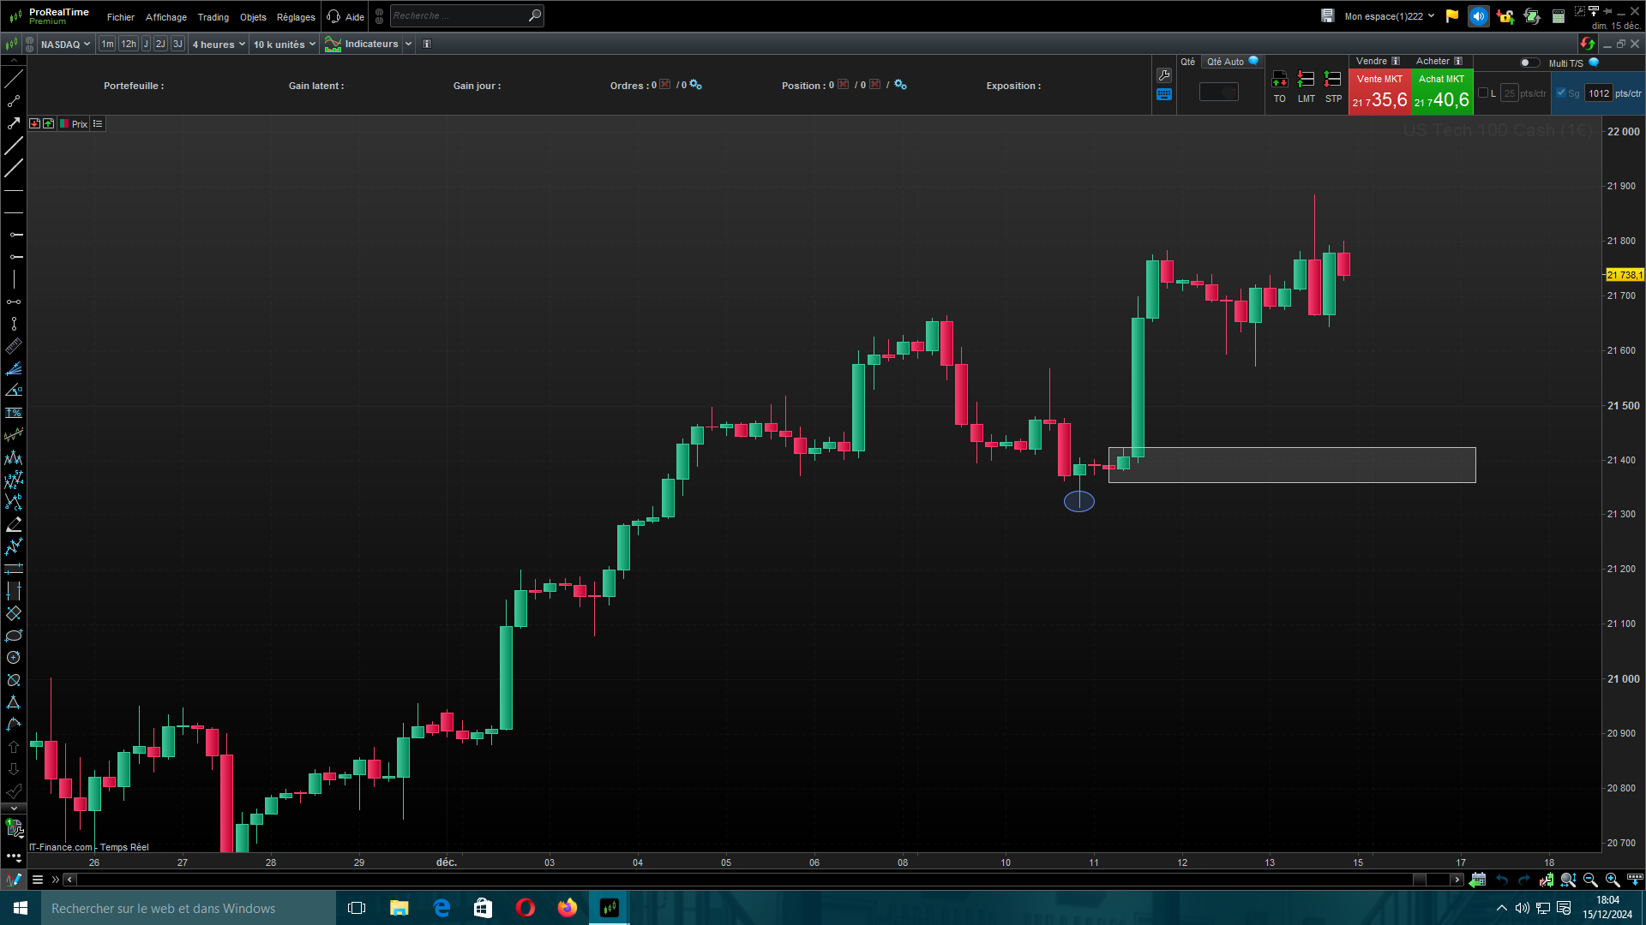Open the Trading menu

pyautogui.click(x=213, y=17)
